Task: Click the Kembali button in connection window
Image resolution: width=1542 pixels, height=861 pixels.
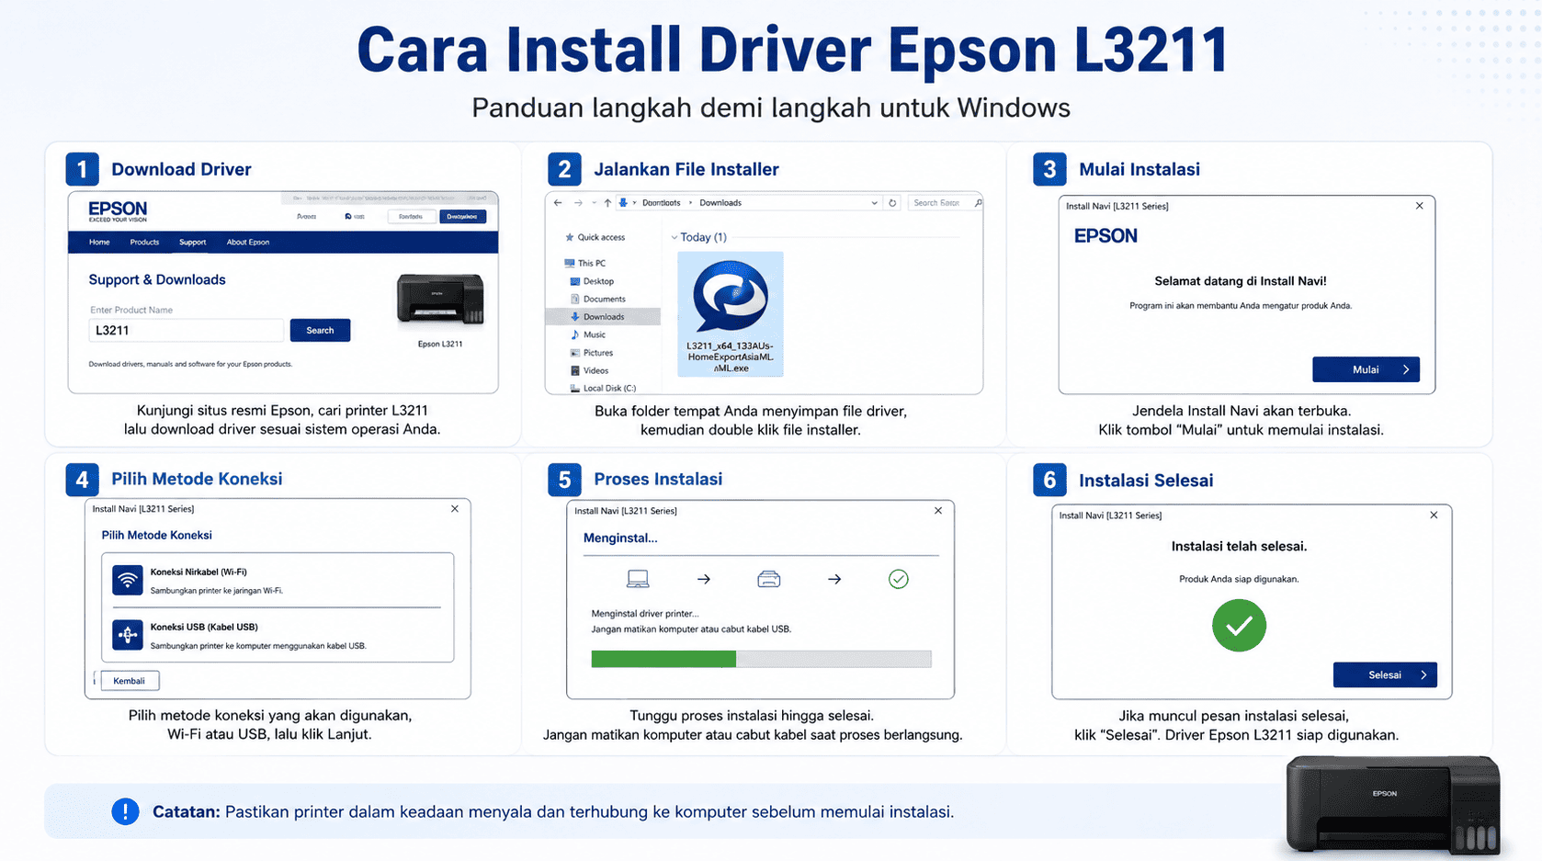Action: (130, 681)
